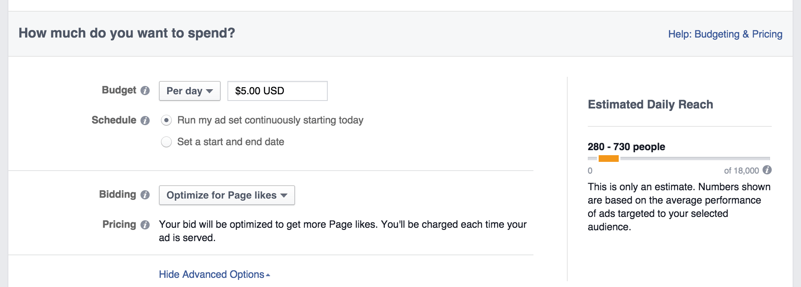Viewport: 801px width, 287px height.
Task: Click the Budget label
Action: click(119, 90)
